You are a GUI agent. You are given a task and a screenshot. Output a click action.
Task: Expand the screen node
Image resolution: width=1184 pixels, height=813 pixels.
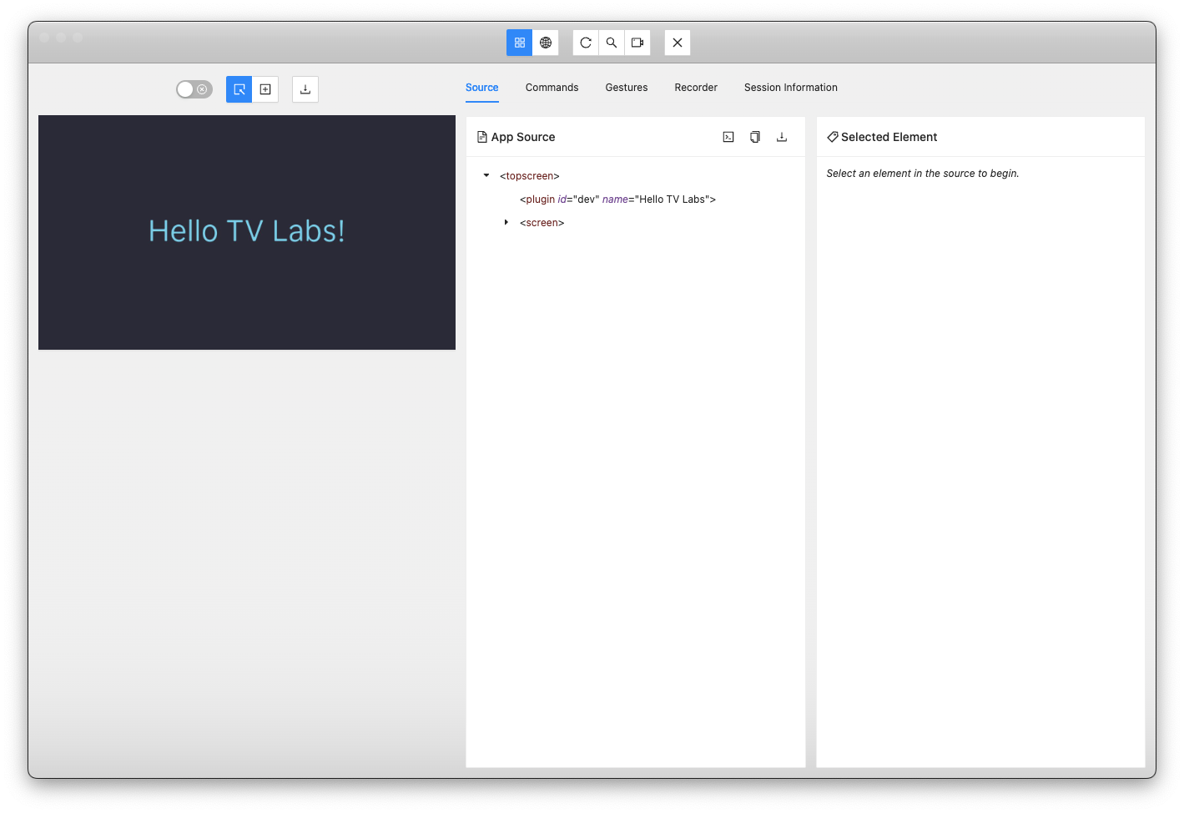pos(506,223)
